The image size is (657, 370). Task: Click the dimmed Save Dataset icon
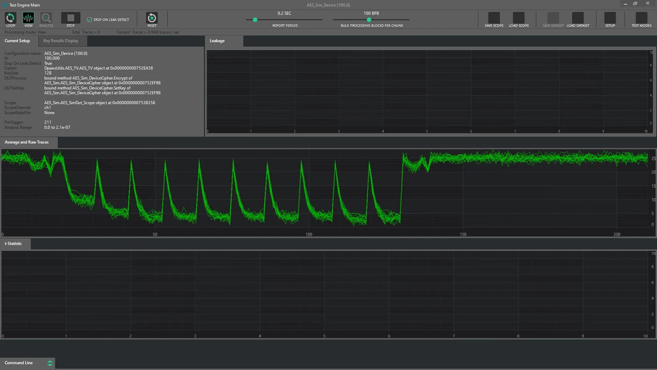coord(553,18)
